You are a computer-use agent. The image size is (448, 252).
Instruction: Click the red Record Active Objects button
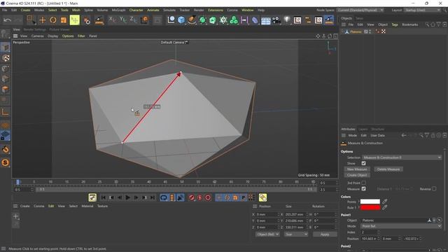191,197
